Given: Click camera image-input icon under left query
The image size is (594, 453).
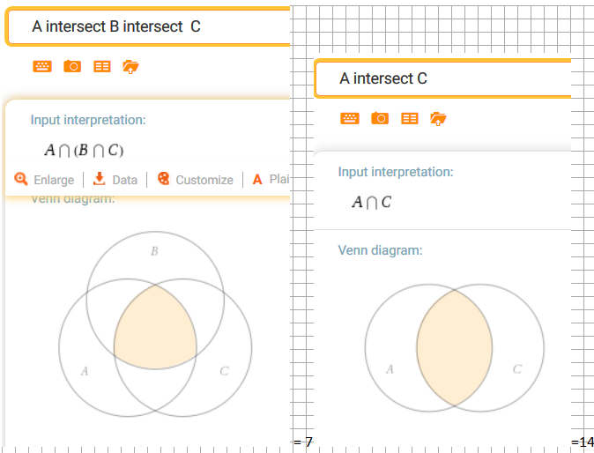Looking at the screenshot, I should (x=72, y=66).
